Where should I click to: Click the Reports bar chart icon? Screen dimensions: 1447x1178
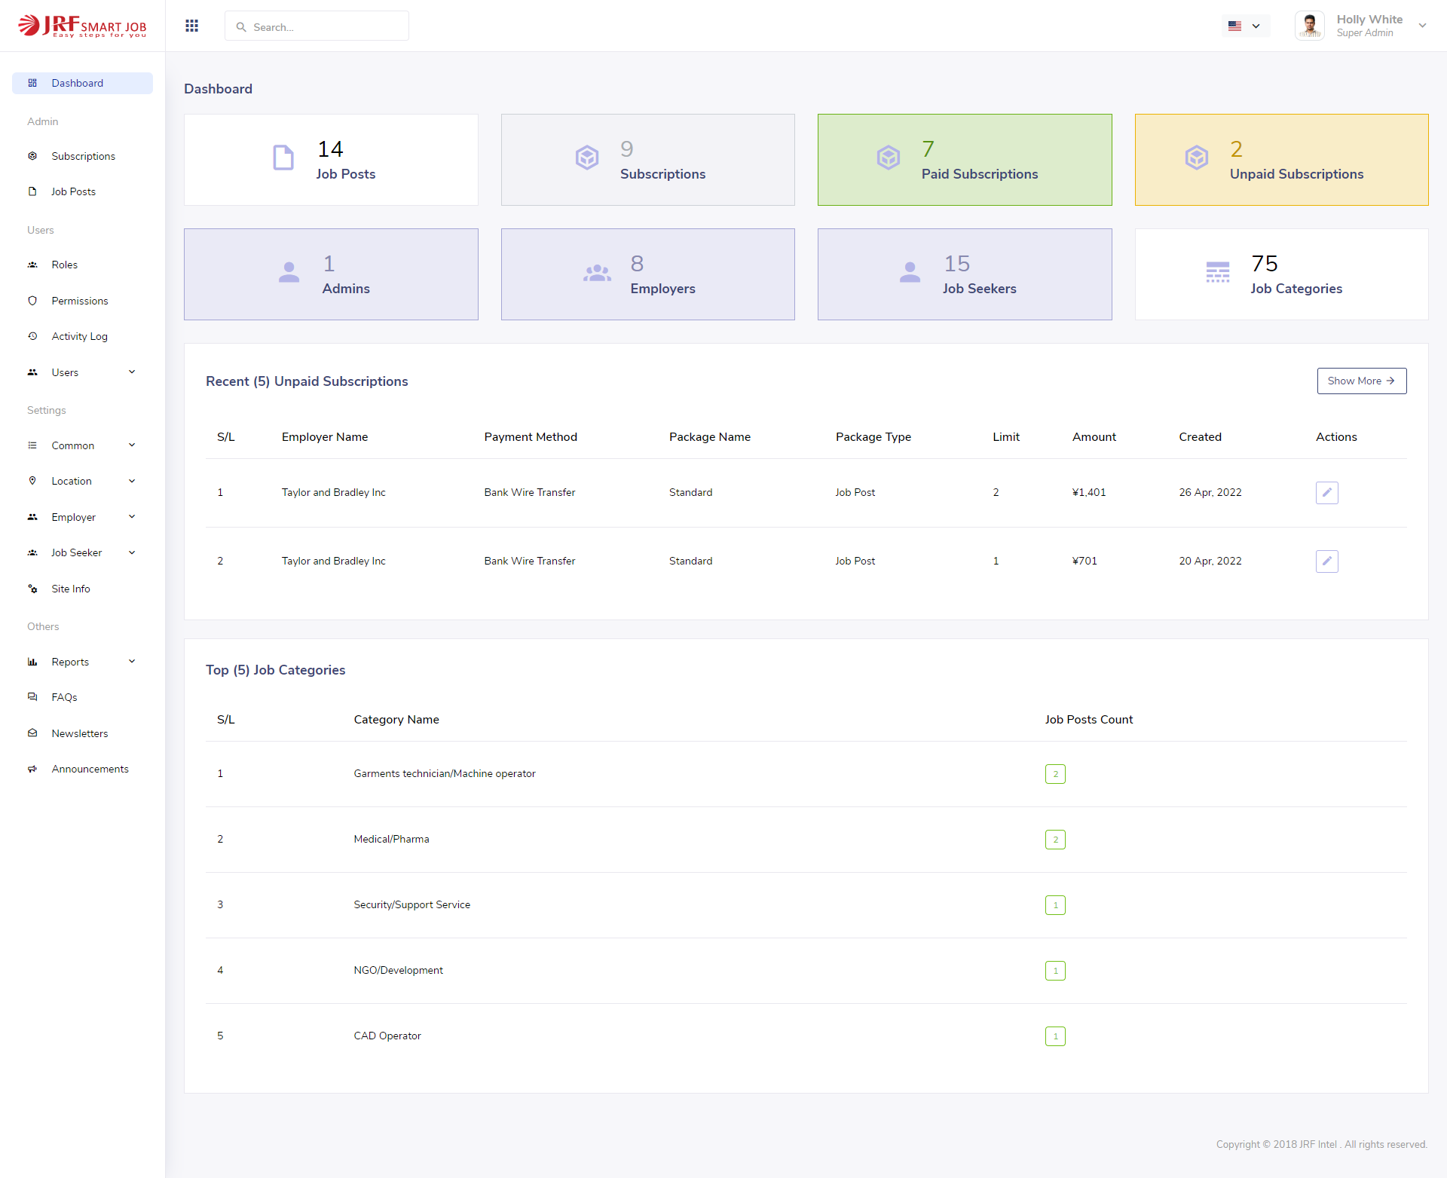coord(32,662)
